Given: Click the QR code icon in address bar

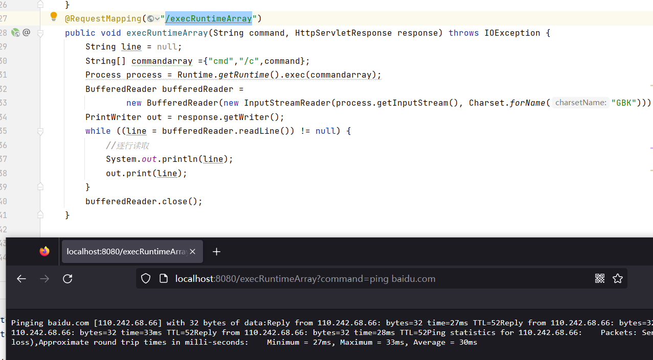Looking at the screenshot, I should [x=600, y=278].
